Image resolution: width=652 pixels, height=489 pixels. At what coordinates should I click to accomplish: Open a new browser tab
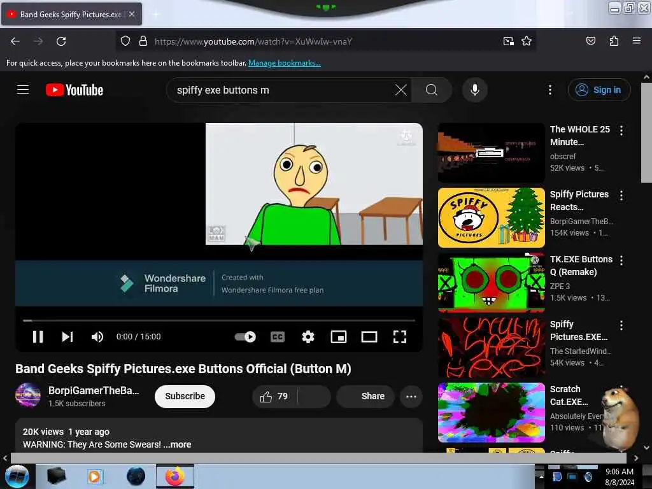tap(155, 14)
